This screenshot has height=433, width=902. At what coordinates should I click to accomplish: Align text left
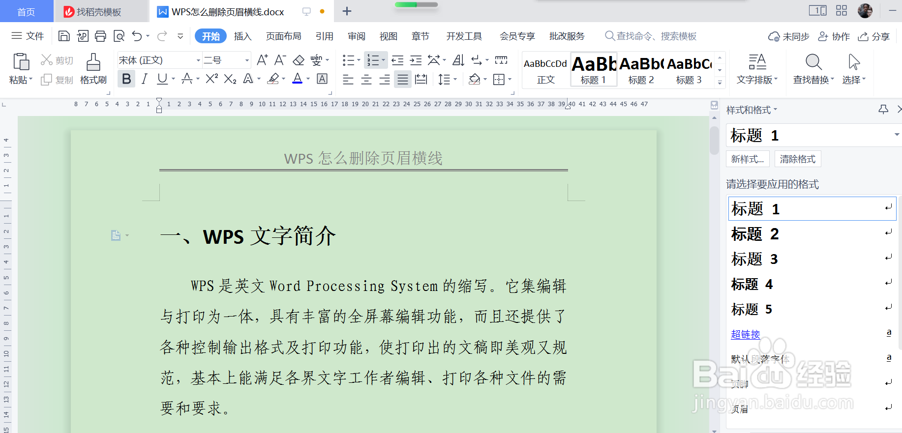point(348,79)
